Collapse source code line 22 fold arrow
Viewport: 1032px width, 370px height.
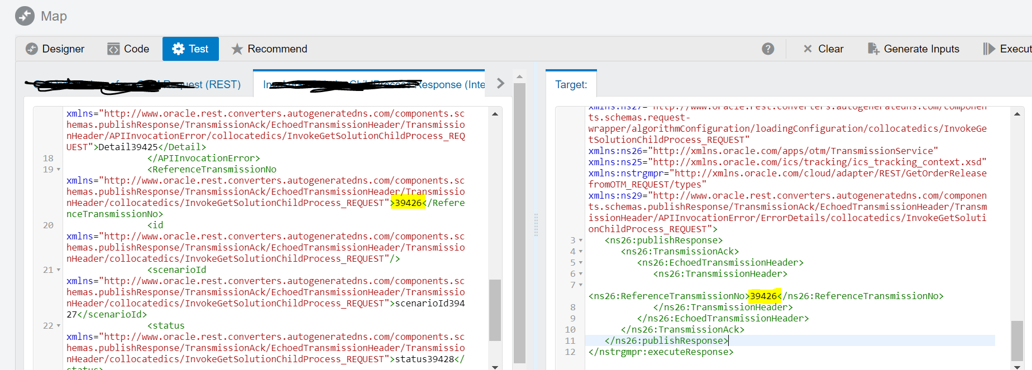(59, 326)
